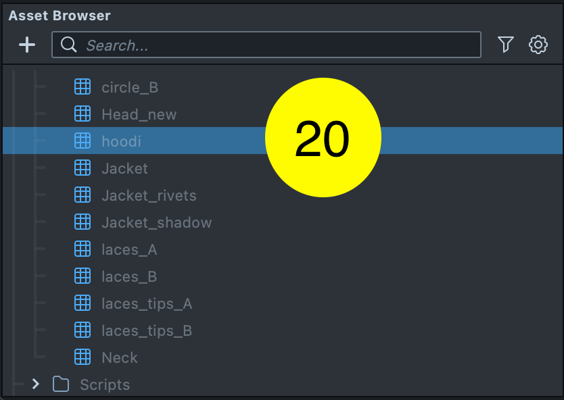The width and height of the screenshot is (564, 400).
Task: Select the laces_tips_B asset
Action: point(147,330)
